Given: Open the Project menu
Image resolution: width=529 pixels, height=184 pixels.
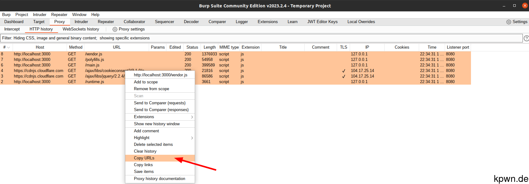Looking at the screenshot, I should [x=22, y=14].
